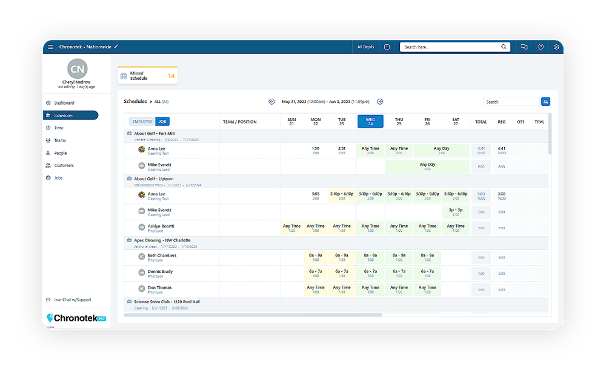Advance to next date range with forward arrow
Screen dimensions: 606x374
(x=381, y=101)
